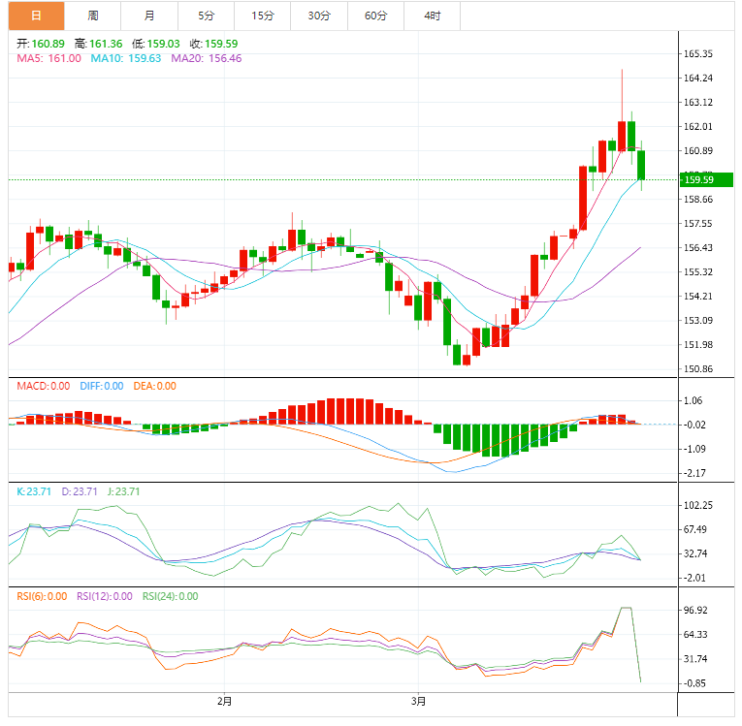Click the 低: 159.03 low price

pyautogui.click(x=156, y=44)
